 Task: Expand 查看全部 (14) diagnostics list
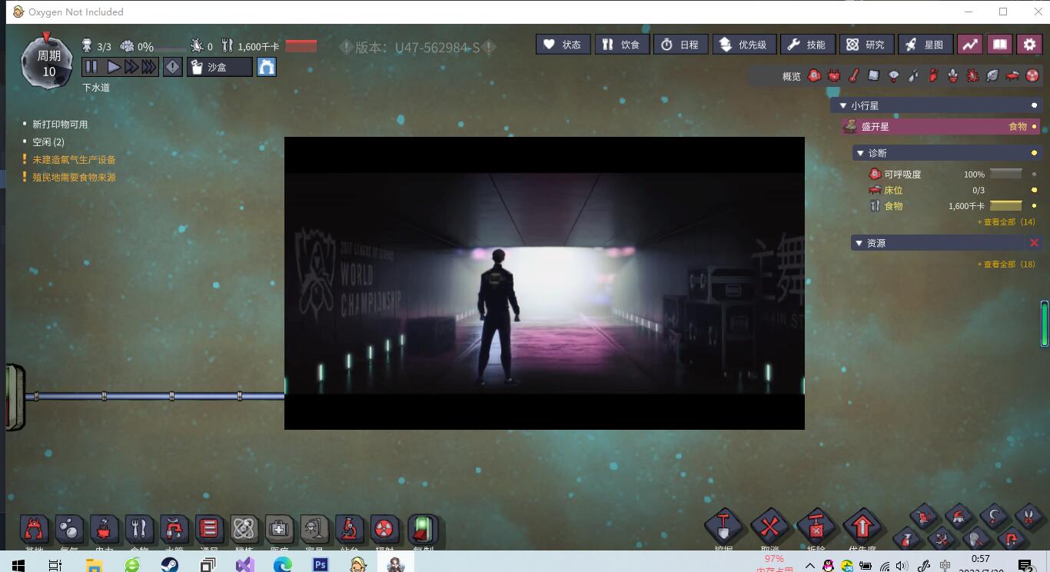pyautogui.click(x=1006, y=222)
